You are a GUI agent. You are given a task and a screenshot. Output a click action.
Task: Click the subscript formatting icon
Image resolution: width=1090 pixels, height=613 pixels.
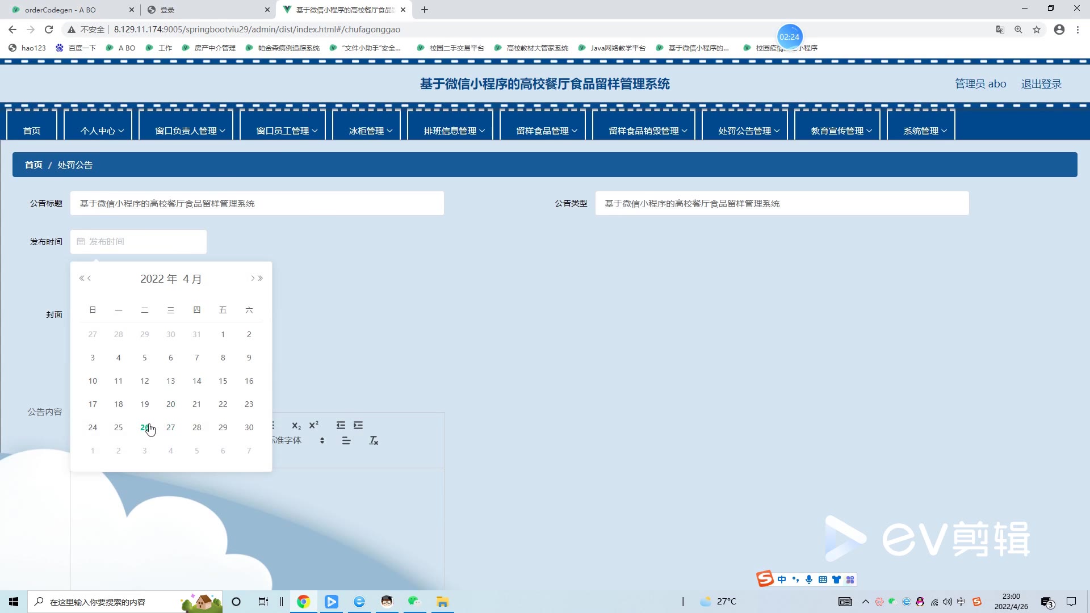click(x=296, y=426)
